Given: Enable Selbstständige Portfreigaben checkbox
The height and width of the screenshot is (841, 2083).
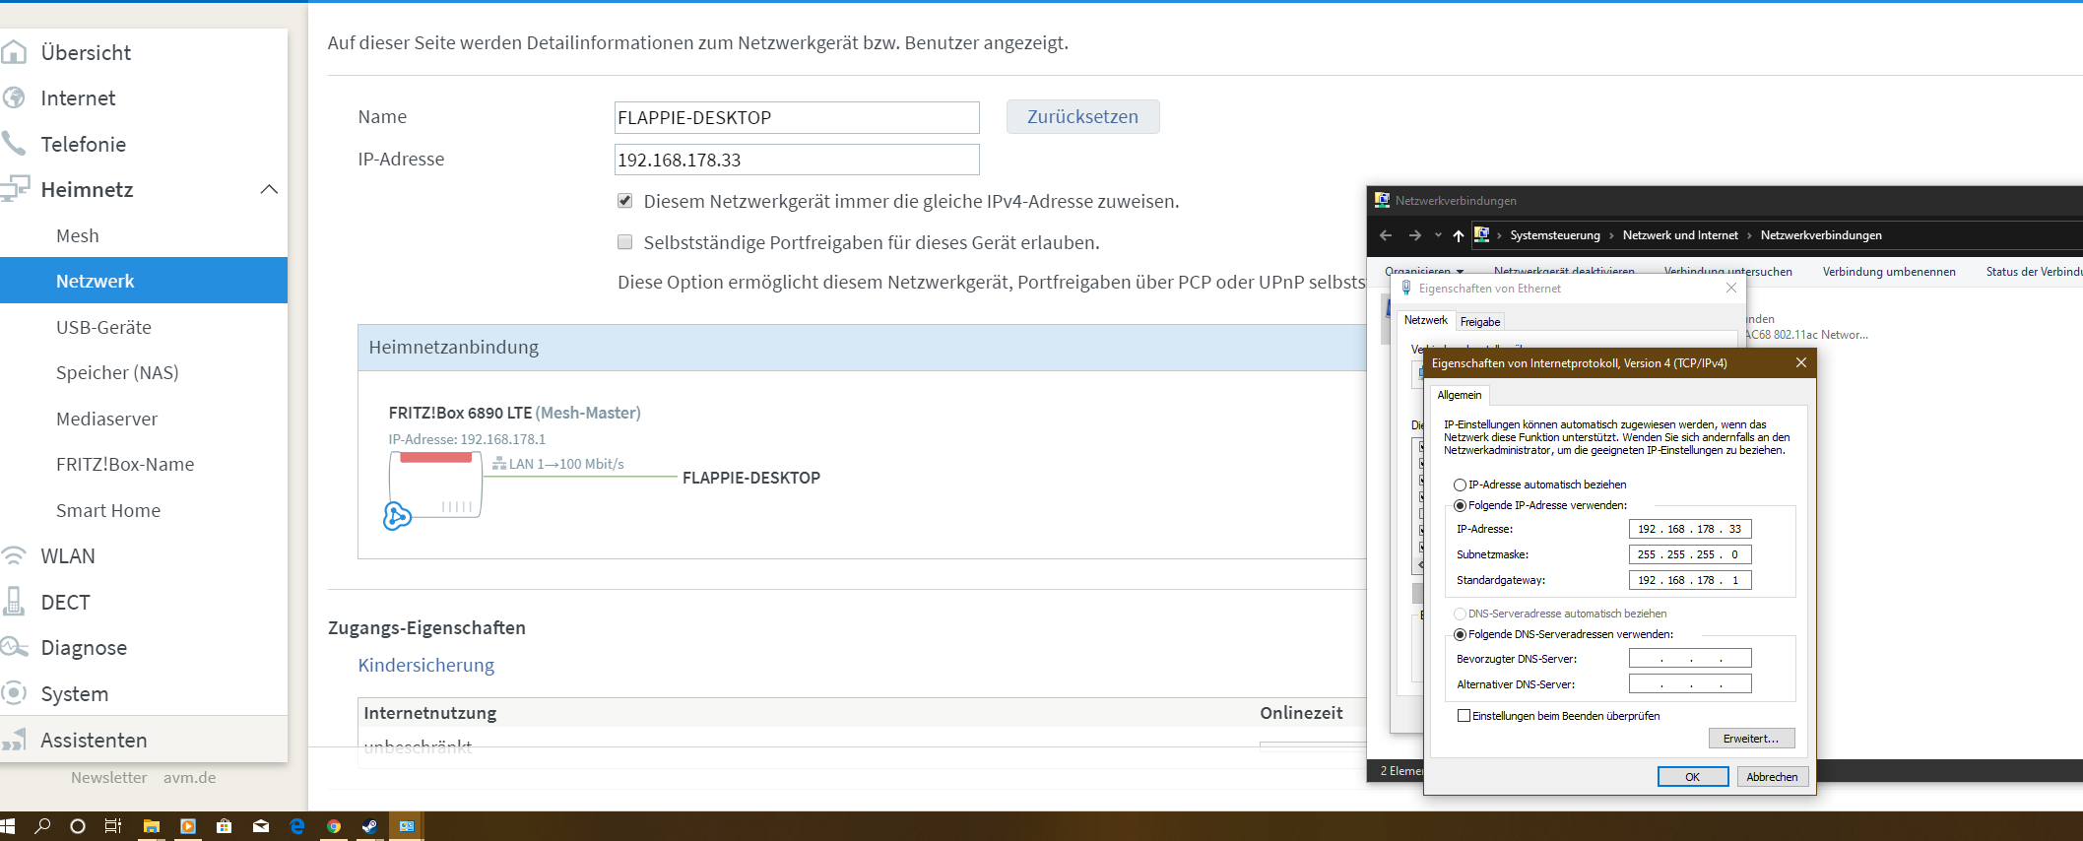Looking at the screenshot, I should pos(624,242).
